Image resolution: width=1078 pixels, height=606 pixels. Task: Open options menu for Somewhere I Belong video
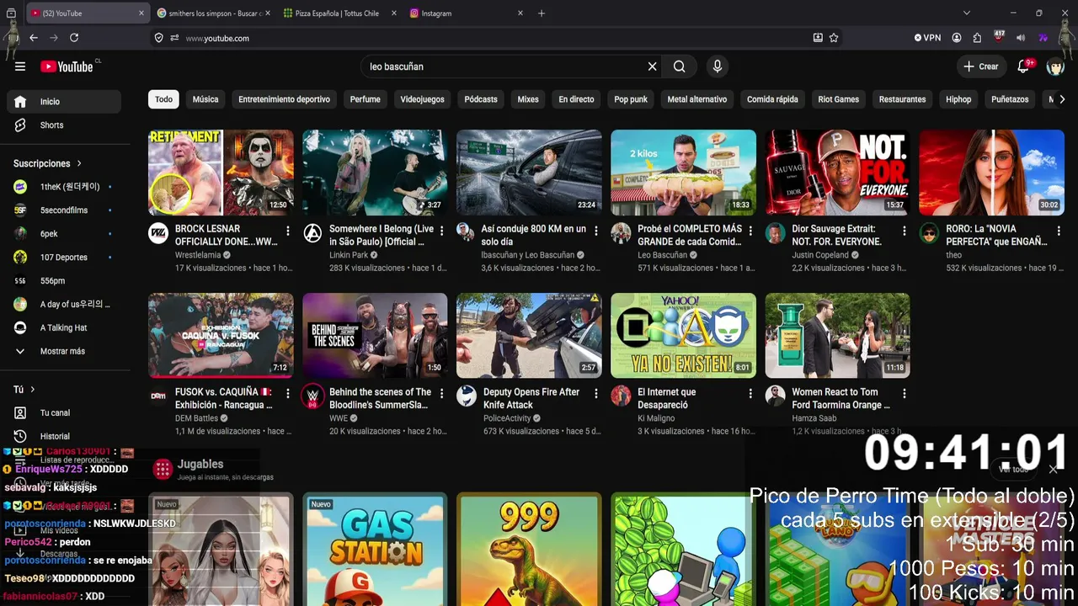click(x=442, y=231)
